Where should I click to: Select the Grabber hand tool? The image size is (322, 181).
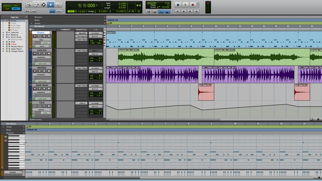click(x=51, y=4)
